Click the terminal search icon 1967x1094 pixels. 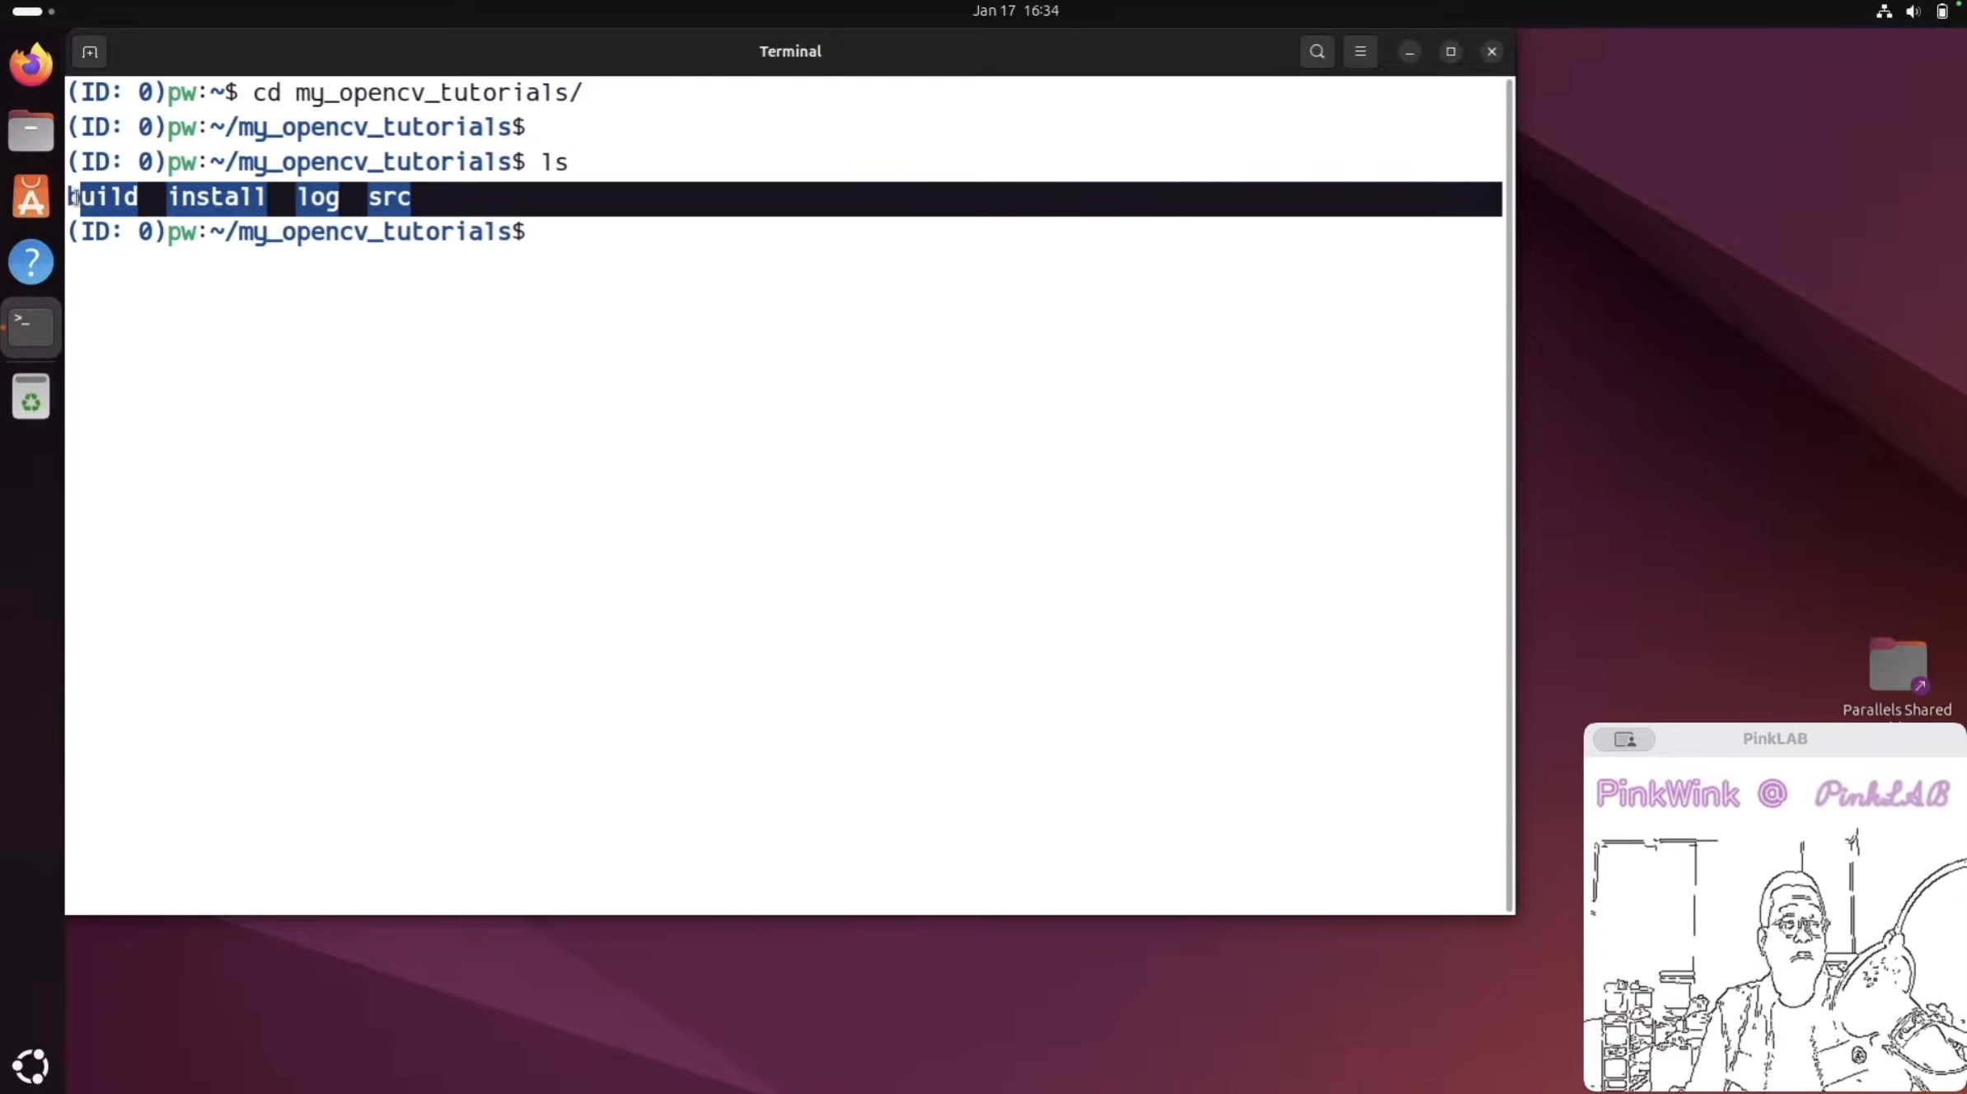point(1317,52)
